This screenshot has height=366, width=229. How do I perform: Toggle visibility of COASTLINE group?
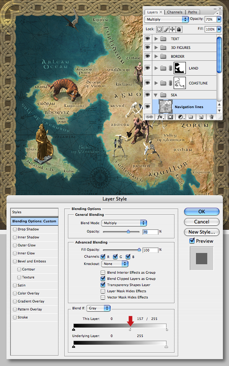[x=147, y=83]
